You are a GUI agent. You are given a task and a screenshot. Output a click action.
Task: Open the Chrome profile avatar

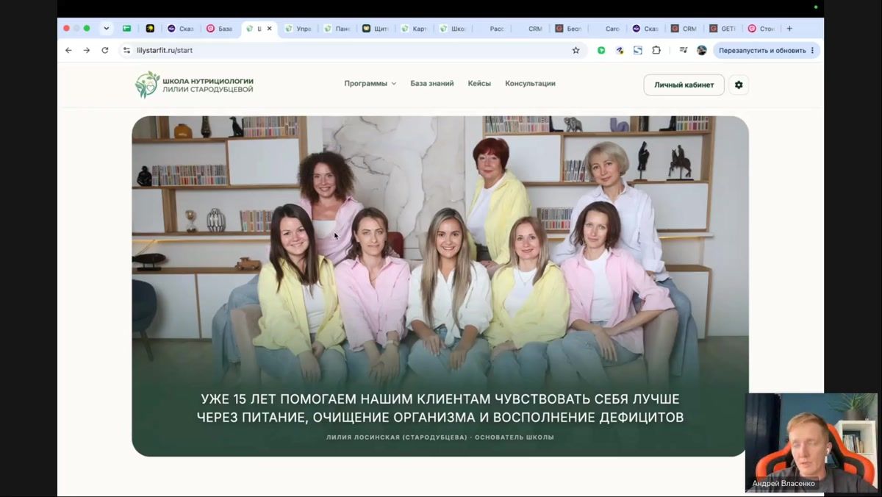(702, 50)
